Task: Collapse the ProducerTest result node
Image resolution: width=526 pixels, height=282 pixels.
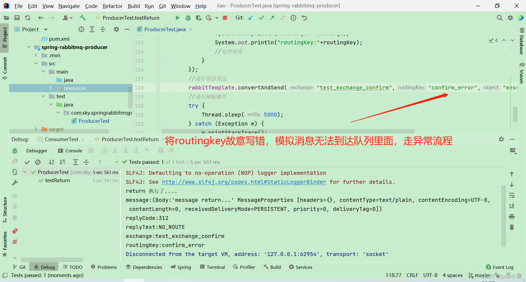Action: pyautogui.click(x=25, y=172)
